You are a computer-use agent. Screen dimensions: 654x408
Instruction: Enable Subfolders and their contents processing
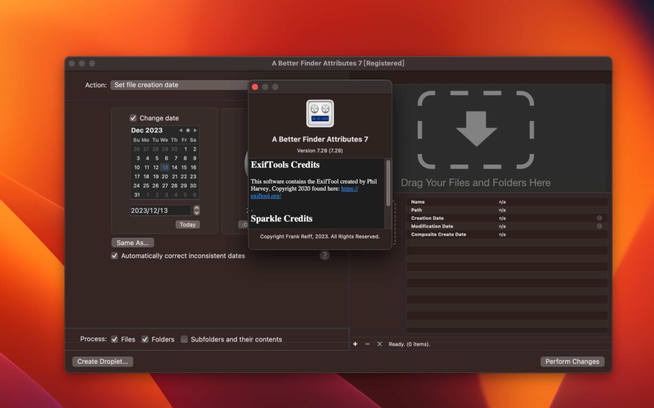click(x=184, y=339)
